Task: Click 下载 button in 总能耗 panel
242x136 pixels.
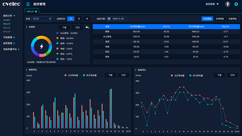Action: [x=64, y=27]
